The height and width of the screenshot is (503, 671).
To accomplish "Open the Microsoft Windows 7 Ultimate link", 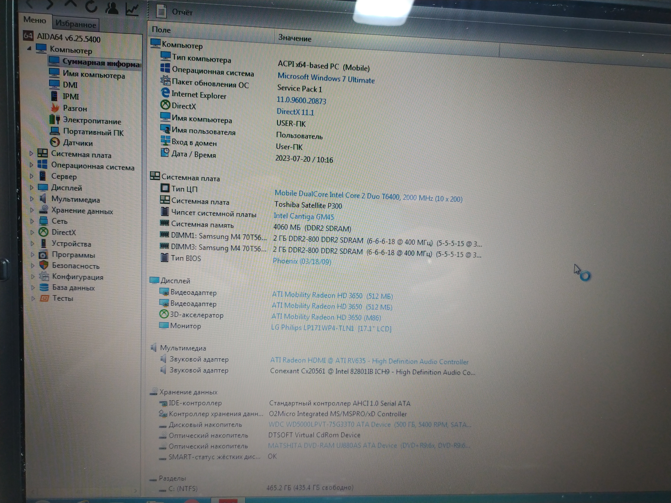I will (326, 78).
